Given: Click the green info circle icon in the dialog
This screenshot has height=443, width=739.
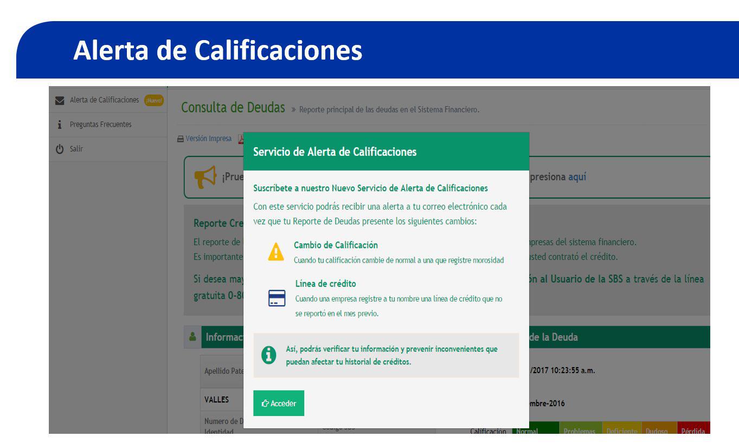Looking at the screenshot, I should pyautogui.click(x=268, y=355).
